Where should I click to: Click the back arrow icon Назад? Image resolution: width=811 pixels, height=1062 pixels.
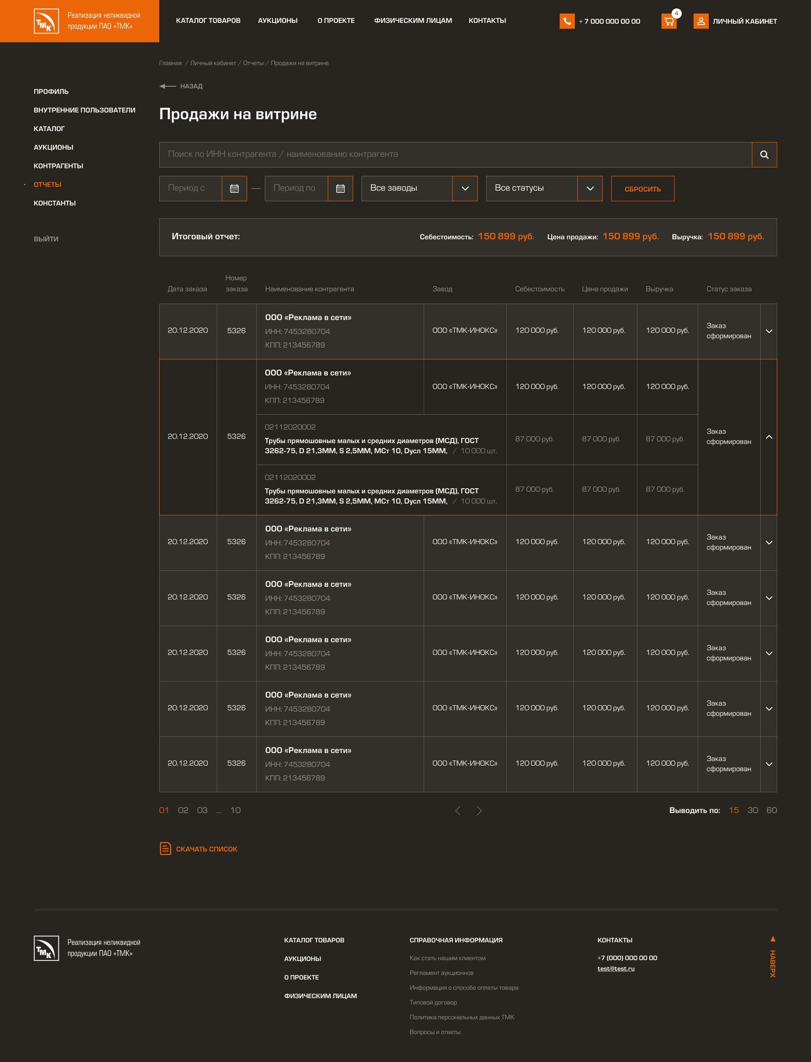coord(168,86)
